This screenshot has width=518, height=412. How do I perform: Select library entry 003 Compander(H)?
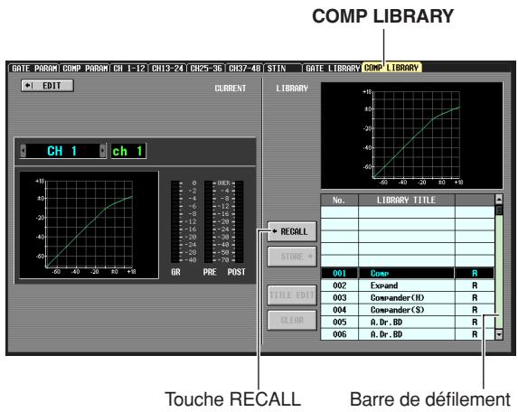tap(408, 298)
